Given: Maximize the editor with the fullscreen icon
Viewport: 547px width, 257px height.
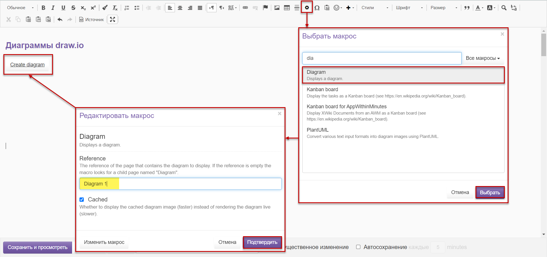Looking at the screenshot, I should [113, 19].
